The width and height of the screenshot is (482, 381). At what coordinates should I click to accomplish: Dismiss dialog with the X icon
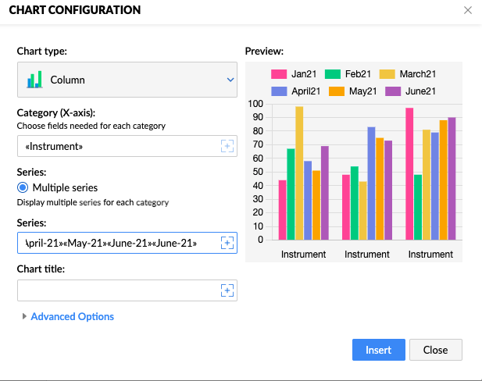pos(468,10)
